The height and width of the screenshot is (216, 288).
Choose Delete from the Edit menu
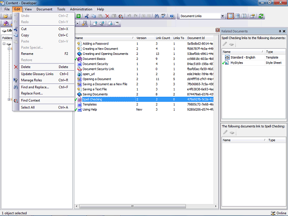coord(44,67)
